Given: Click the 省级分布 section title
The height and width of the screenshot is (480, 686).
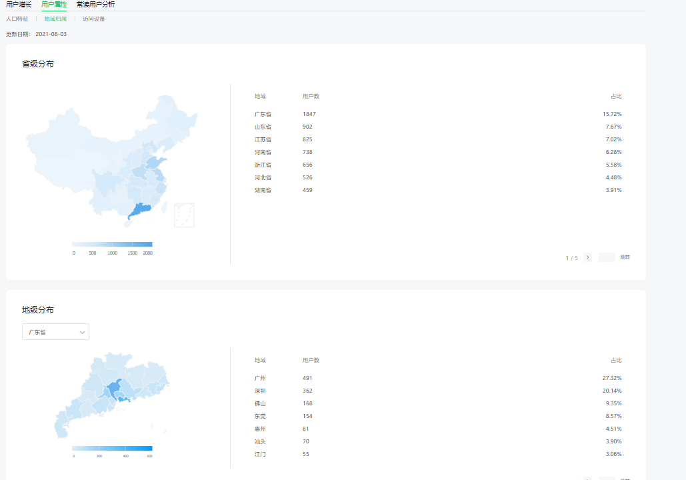Looking at the screenshot, I should (x=38, y=64).
